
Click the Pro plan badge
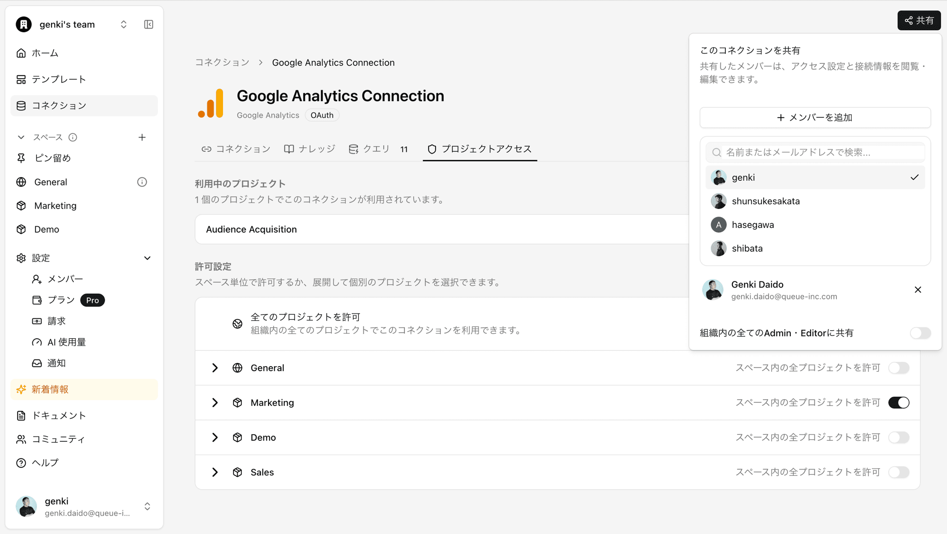(x=92, y=300)
